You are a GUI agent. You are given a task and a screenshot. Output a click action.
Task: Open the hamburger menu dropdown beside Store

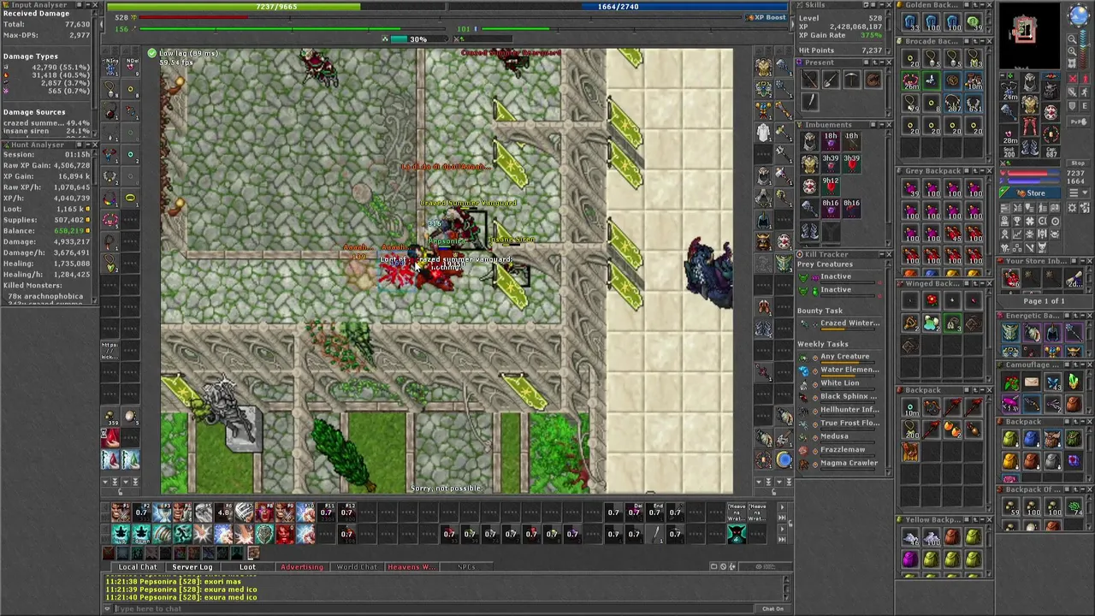click(1079, 192)
